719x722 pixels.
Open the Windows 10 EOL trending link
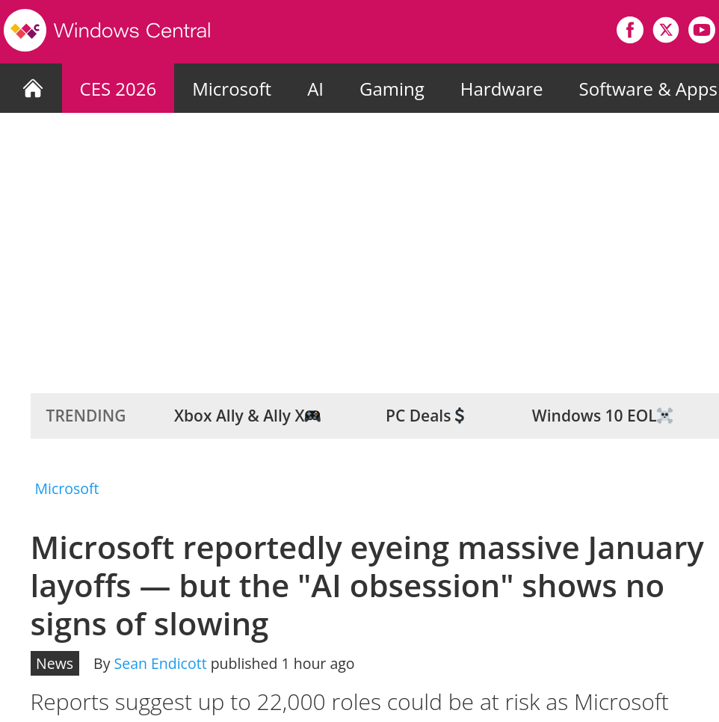593,416
